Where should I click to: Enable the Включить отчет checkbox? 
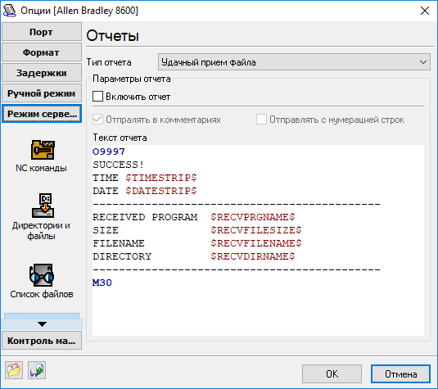click(97, 97)
